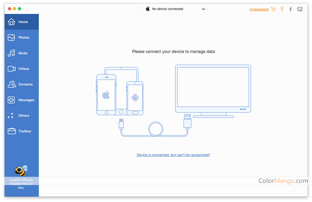Open "Device is connected, but can't be recognized?" link

tap(173, 155)
